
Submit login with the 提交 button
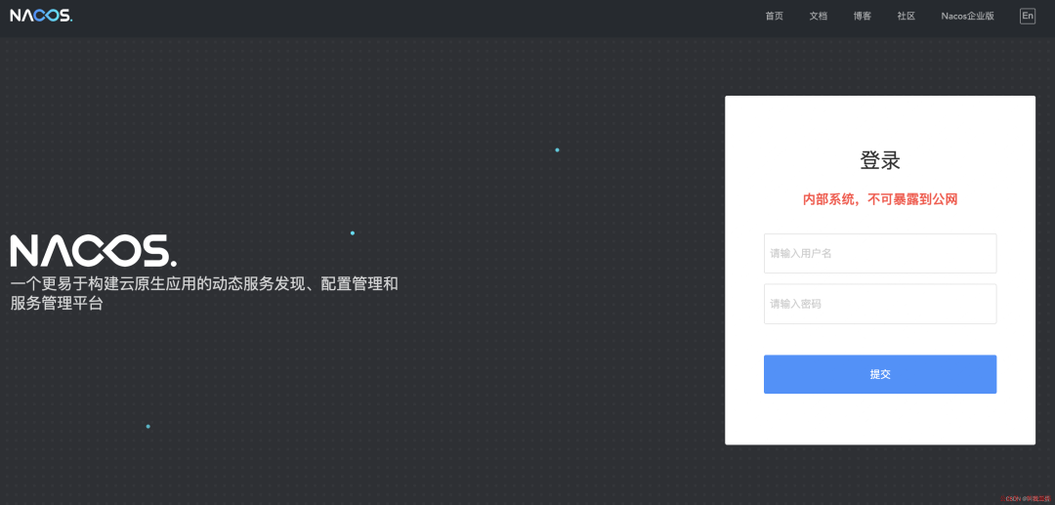[880, 374]
